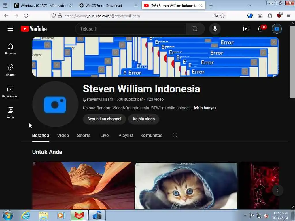Viewport: 295px width, 221px height.
Task: Start voice search with microphone icon
Action: (215, 29)
